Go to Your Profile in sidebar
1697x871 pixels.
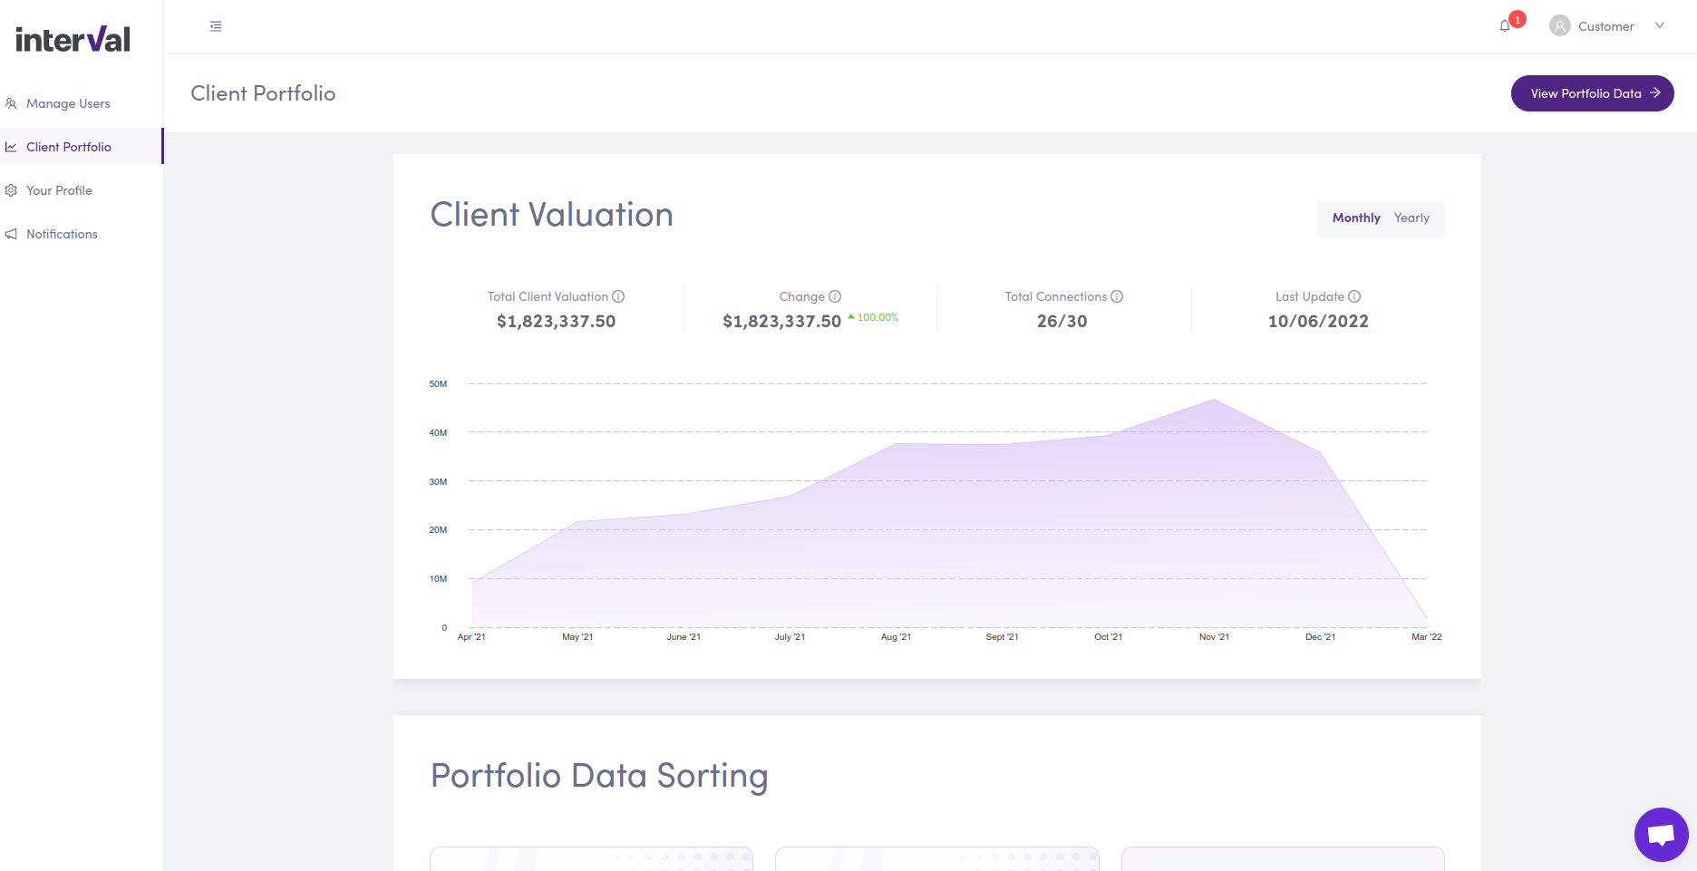coord(59,190)
